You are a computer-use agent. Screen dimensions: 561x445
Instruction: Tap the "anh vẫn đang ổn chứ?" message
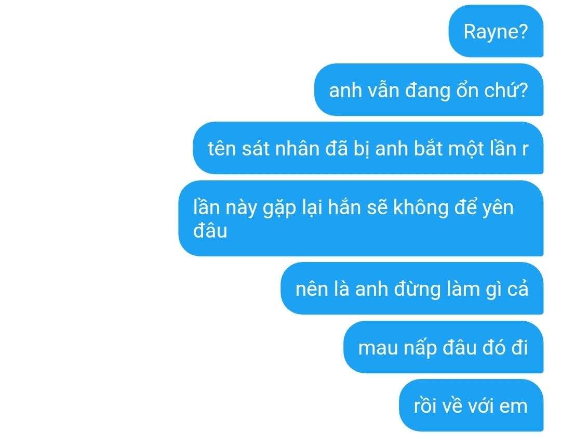pyautogui.click(x=429, y=89)
